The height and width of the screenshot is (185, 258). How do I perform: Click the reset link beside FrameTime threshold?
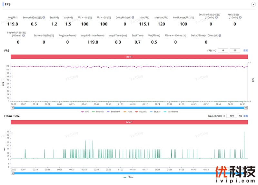(x=245, y=116)
